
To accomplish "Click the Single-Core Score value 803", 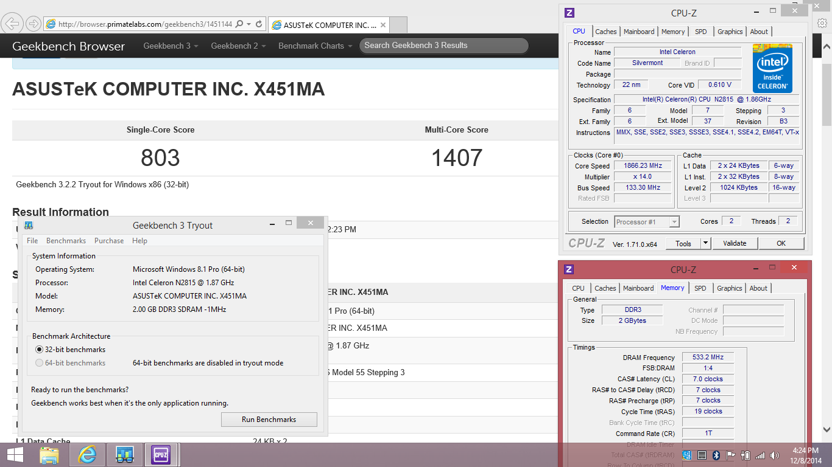I will pos(160,158).
